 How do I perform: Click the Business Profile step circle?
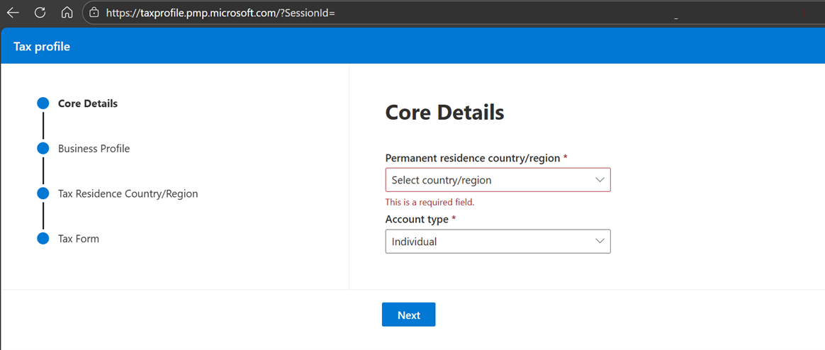43,149
